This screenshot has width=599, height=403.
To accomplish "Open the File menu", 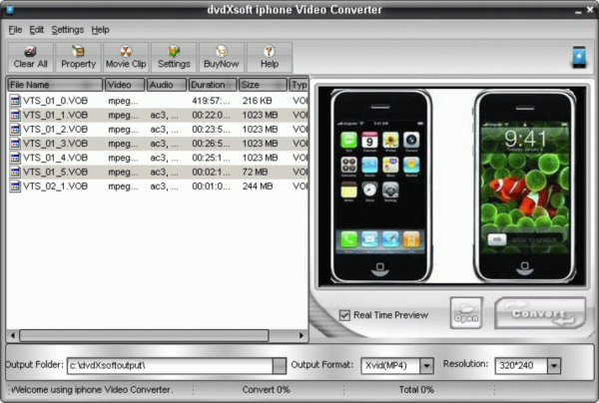I will click(x=14, y=30).
